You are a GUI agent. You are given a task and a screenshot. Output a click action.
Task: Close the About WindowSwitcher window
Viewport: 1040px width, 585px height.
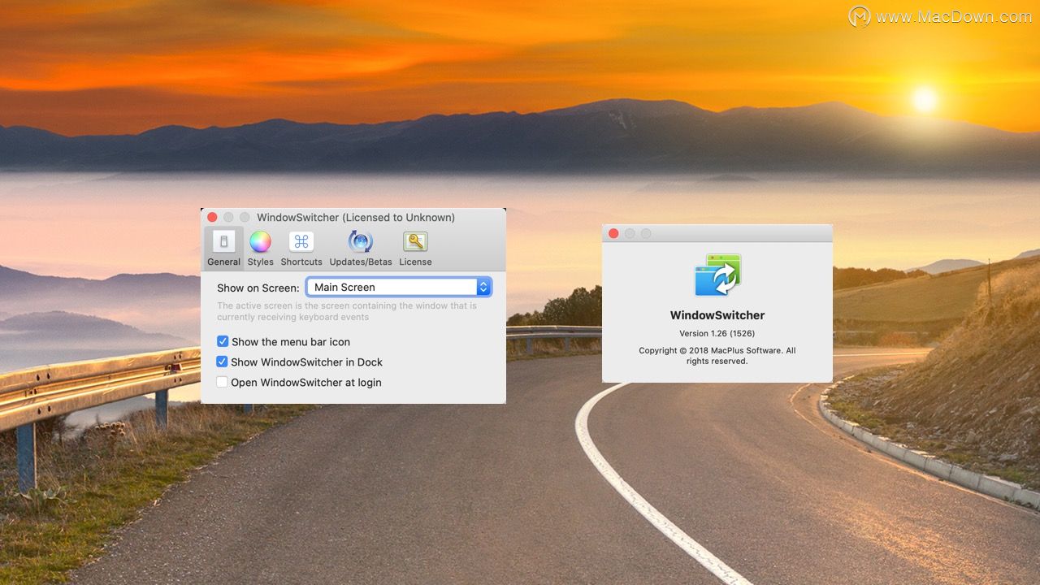(613, 233)
